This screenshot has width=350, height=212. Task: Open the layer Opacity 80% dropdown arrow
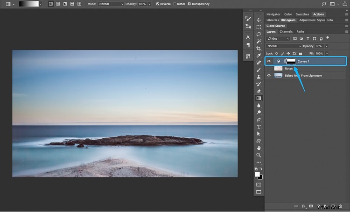(x=327, y=46)
